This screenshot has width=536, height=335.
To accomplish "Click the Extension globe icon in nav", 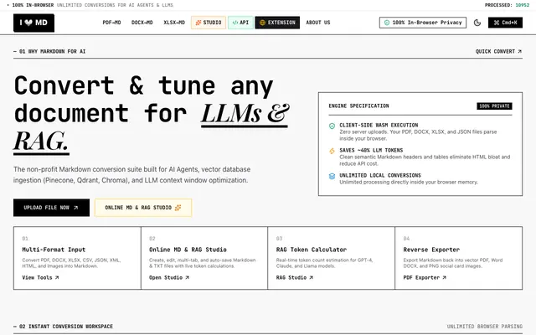I will (262, 23).
